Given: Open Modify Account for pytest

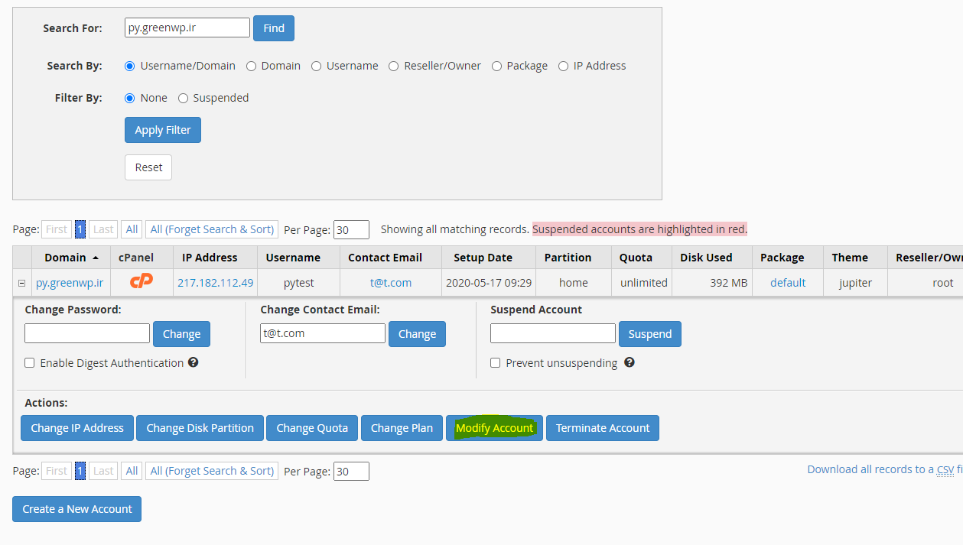Looking at the screenshot, I should click(494, 428).
